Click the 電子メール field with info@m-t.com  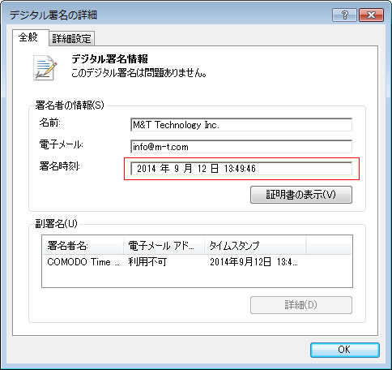241,147
